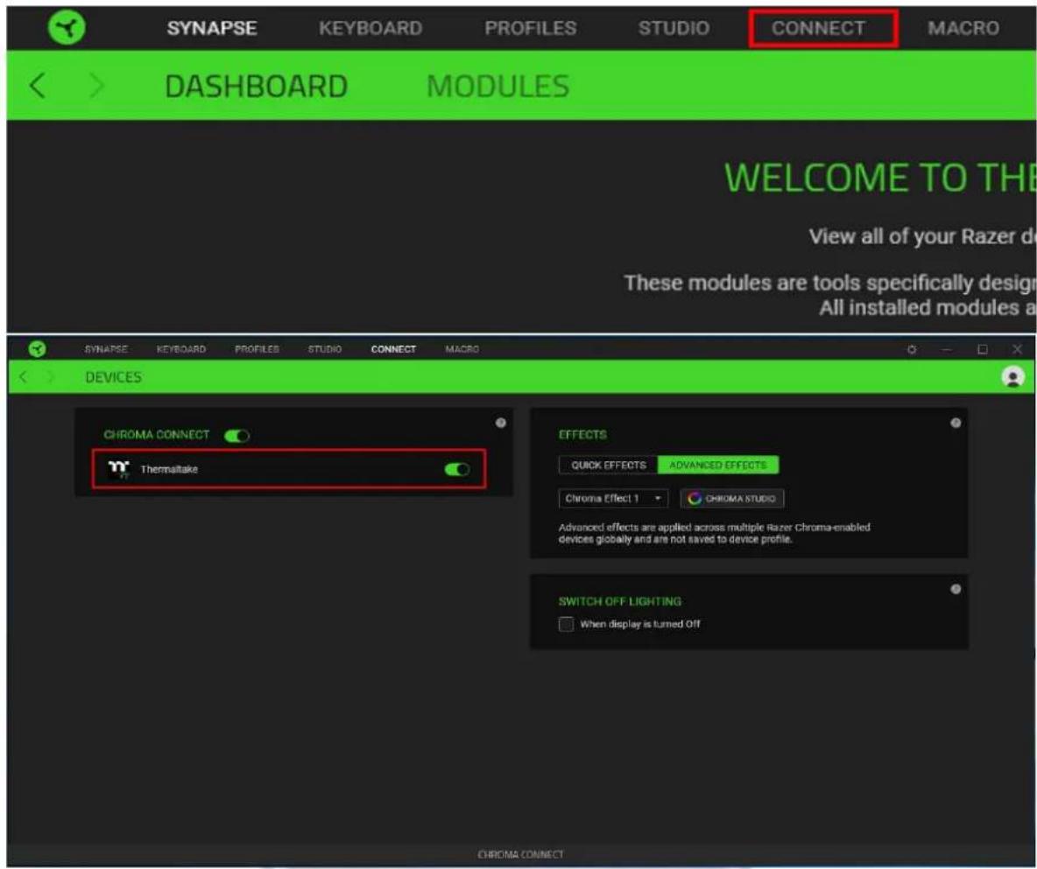Viewport: 1037px width, 869px height.
Task: Close the lower Synapse window
Action: 1017,349
